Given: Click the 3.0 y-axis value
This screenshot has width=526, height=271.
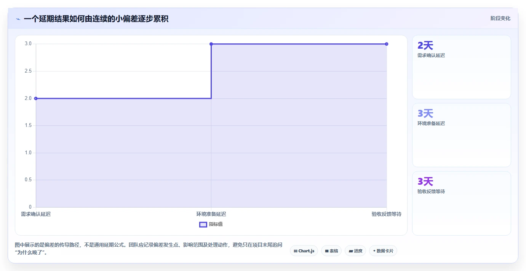Looking at the screenshot, I should (x=28, y=44).
